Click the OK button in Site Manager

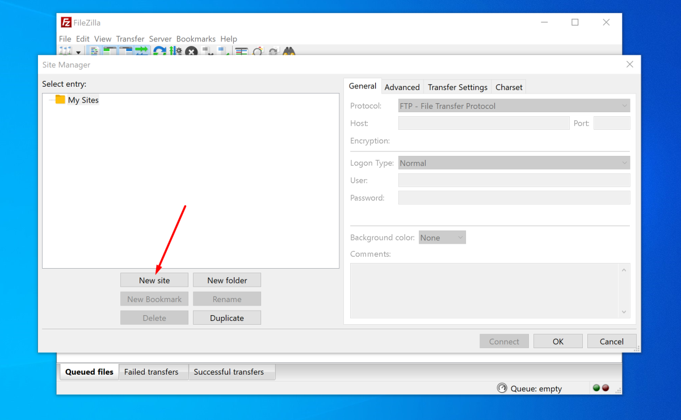[558, 341]
